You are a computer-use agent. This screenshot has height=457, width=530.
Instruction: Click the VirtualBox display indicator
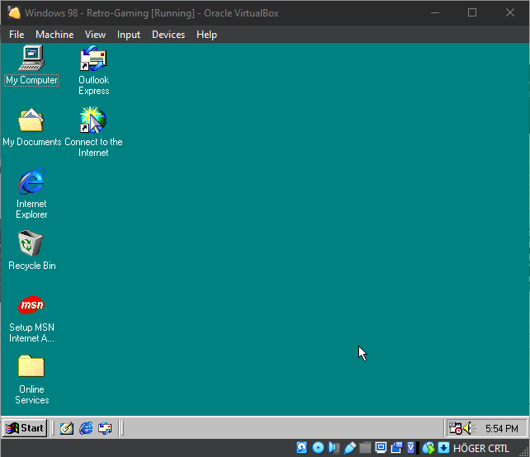(x=381, y=448)
